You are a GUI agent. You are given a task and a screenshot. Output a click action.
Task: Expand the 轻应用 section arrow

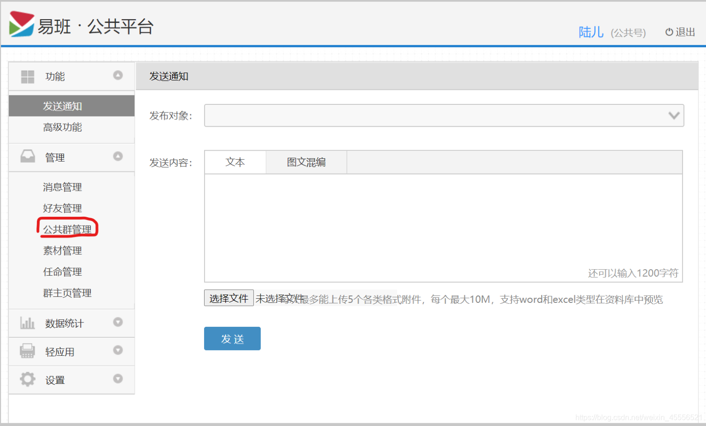[118, 350]
